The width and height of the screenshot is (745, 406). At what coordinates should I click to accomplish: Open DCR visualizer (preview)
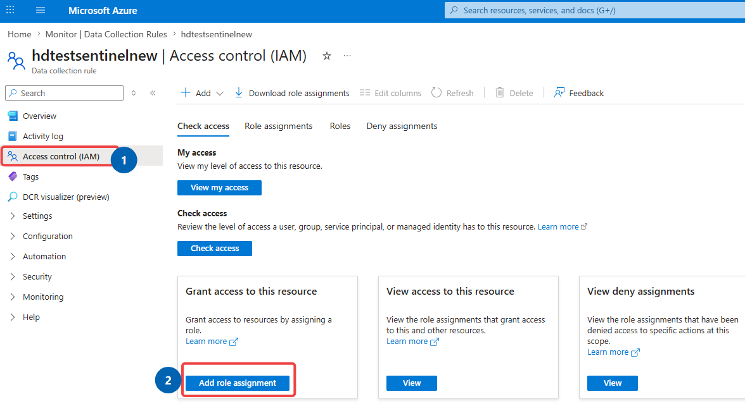click(x=66, y=197)
